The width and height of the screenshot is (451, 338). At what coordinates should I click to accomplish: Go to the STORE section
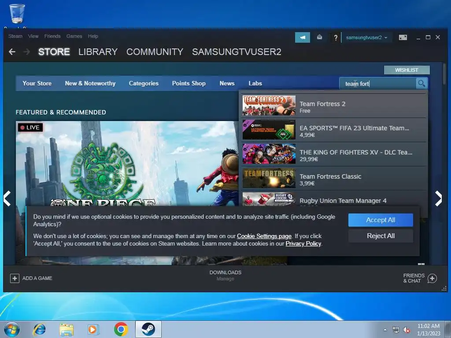(x=54, y=52)
